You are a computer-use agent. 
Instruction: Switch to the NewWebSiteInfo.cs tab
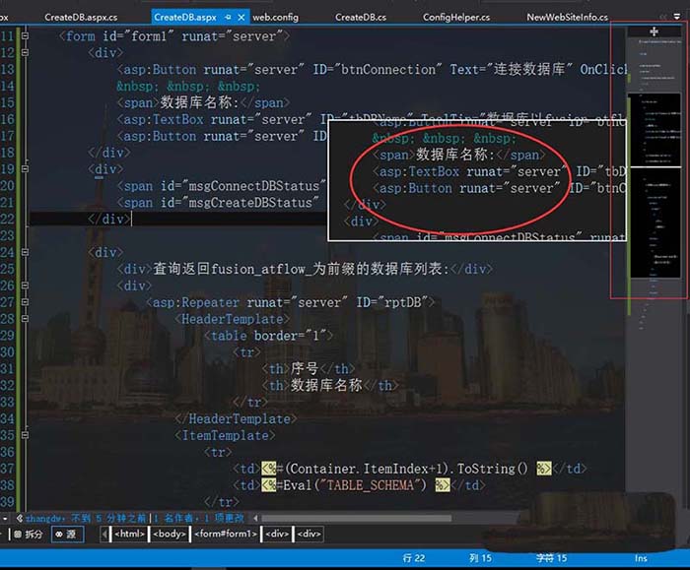click(567, 17)
